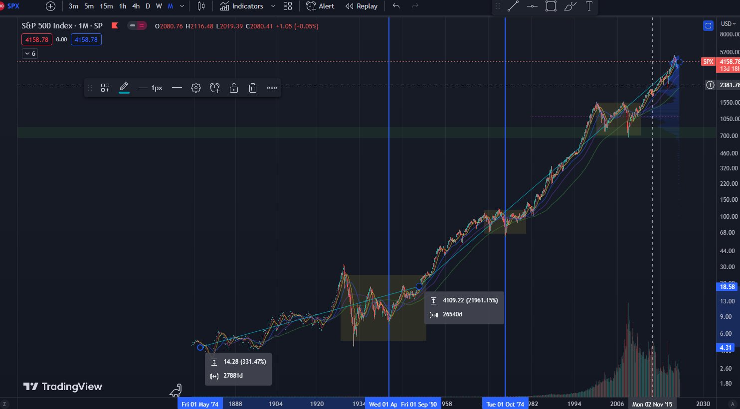Click the undo arrow
The image size is (740, 409).
[x=396, y=6]
